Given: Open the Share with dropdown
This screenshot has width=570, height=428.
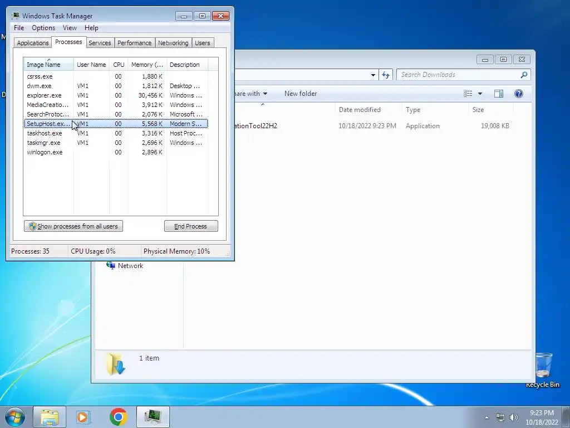Looking at the screenshot, I should (250, 94).
